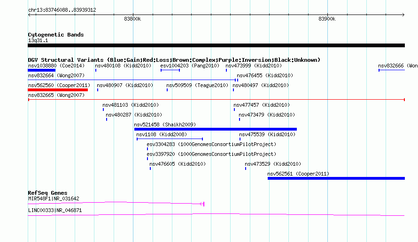Click esv3304283 1000 Genomes variant label
The image size is (418, 242).
tap(211, 144)
